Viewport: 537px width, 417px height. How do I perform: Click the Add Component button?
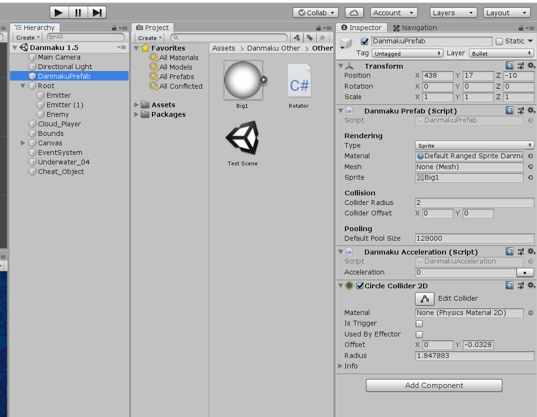point(434,385)
